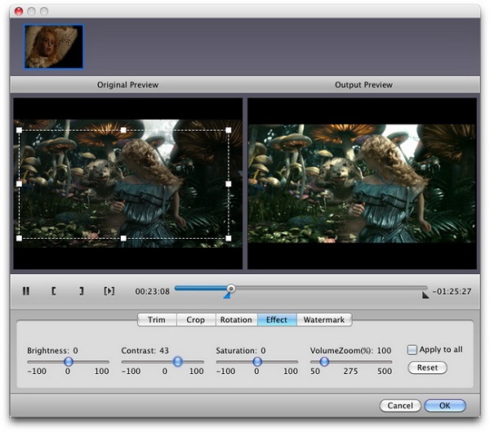This screenshot has height=432, width=490.
Task: Set trim end point bracket
Action: [x=81, y=291]
